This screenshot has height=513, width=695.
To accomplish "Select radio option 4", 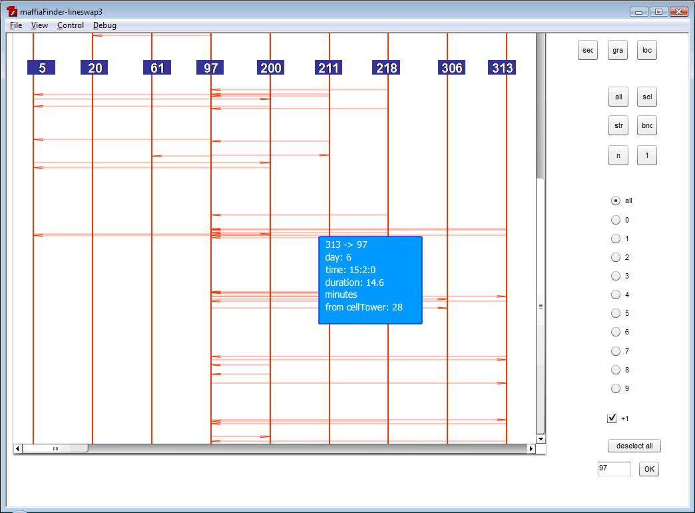I will point(616,294).
